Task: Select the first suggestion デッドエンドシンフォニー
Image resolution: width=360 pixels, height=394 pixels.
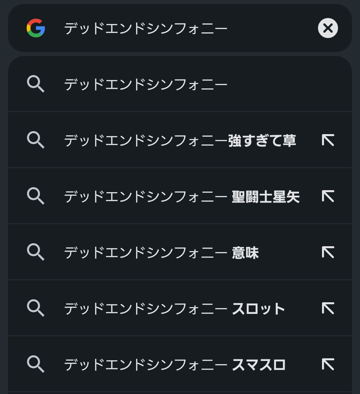Action: click(x=146, y=84)
